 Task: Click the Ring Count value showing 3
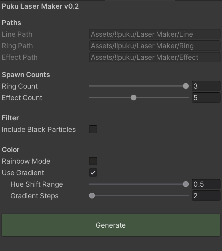tap(206, 86)
